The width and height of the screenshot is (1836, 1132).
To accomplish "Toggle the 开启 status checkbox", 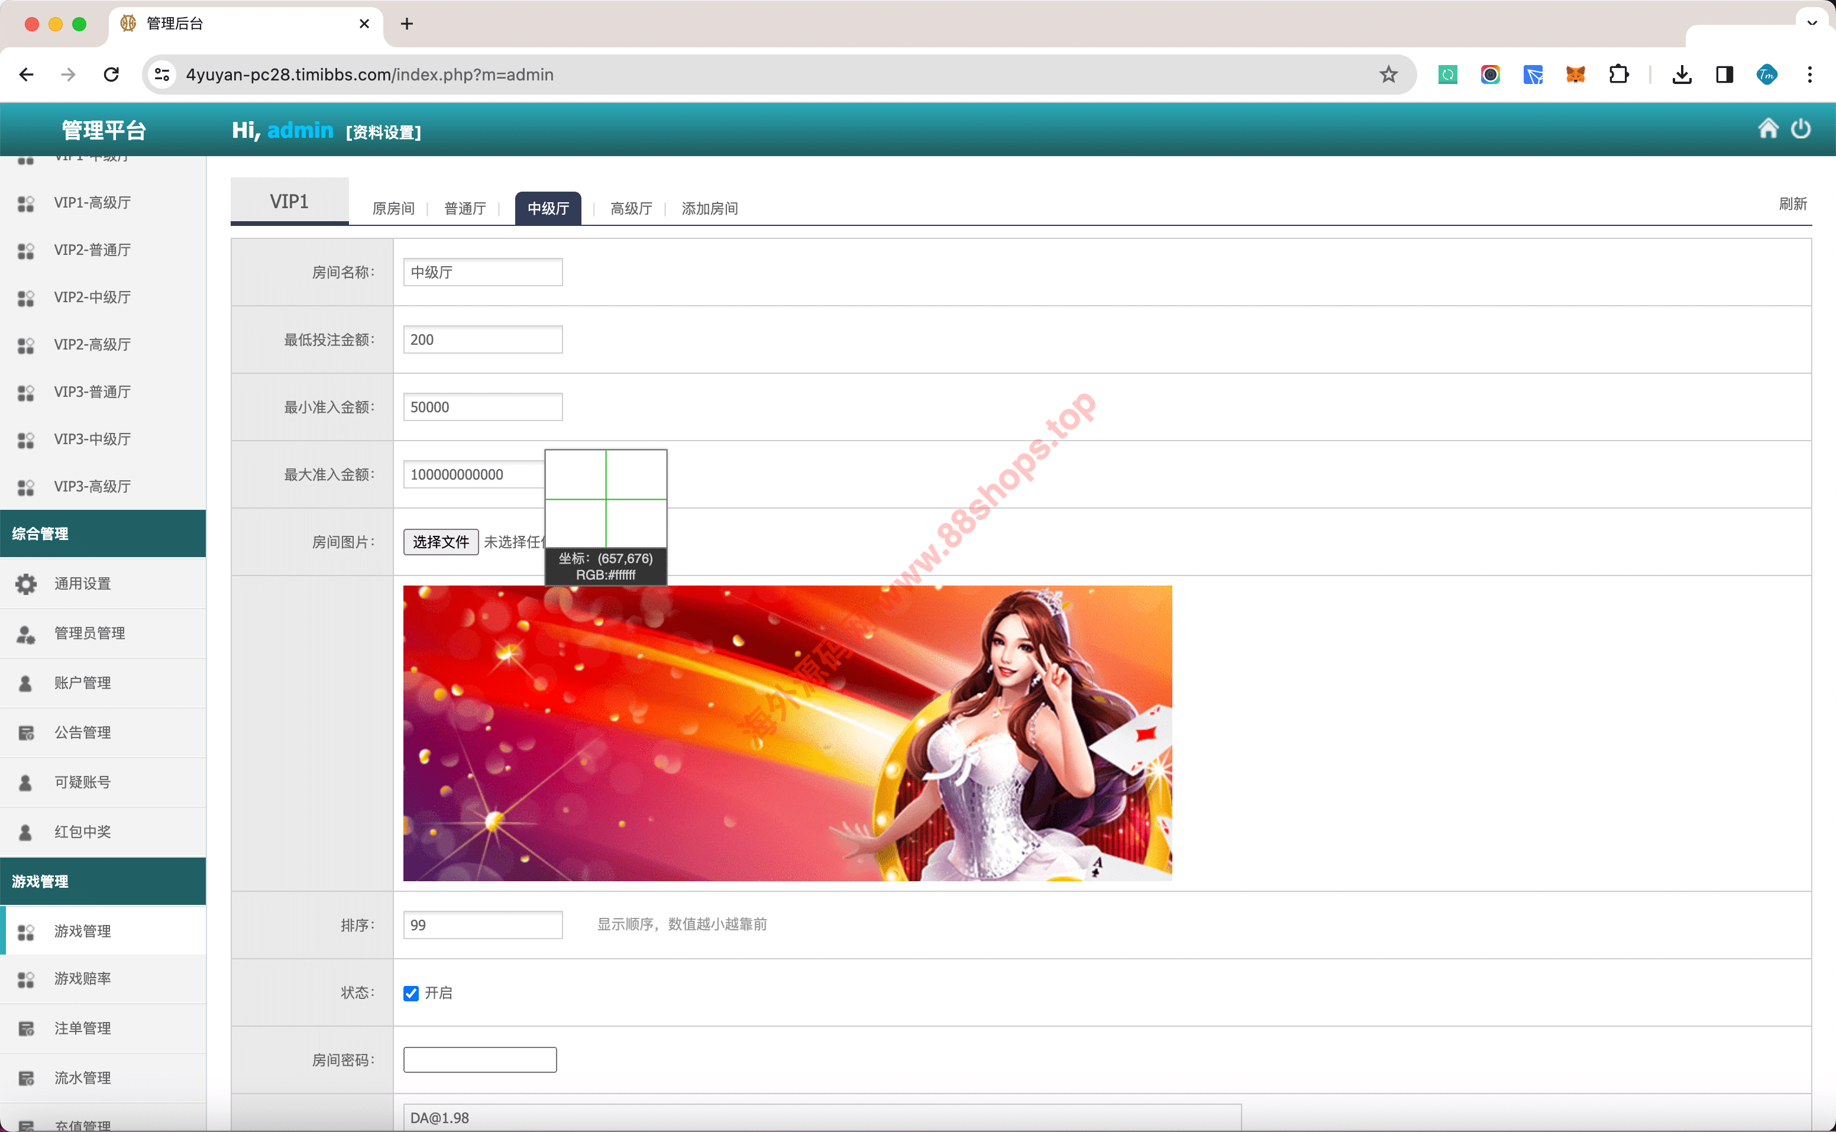I will (411, 994).
